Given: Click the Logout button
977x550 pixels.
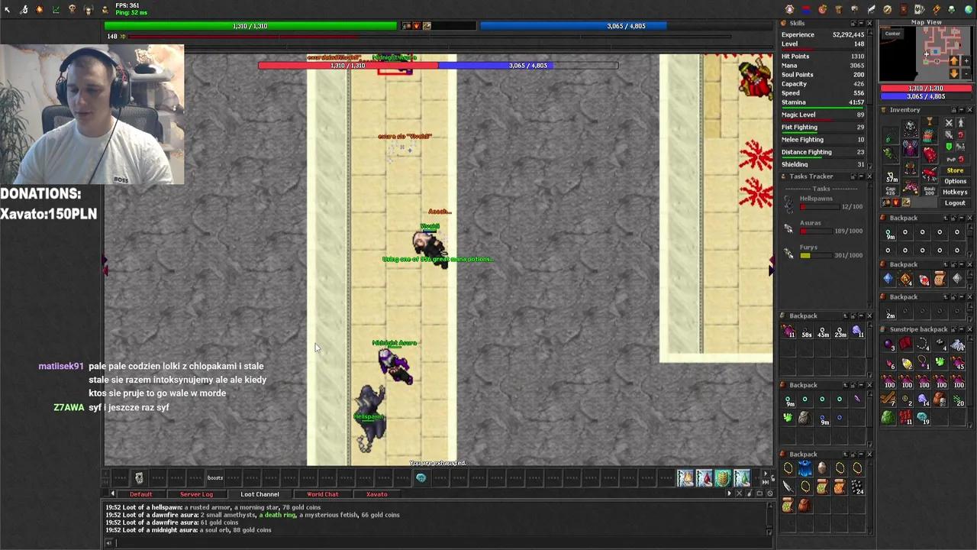Looking at the screenshot, I should point(955,202).
